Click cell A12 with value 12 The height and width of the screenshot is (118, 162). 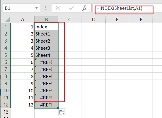pyautogui.click(x=22, y=105)
